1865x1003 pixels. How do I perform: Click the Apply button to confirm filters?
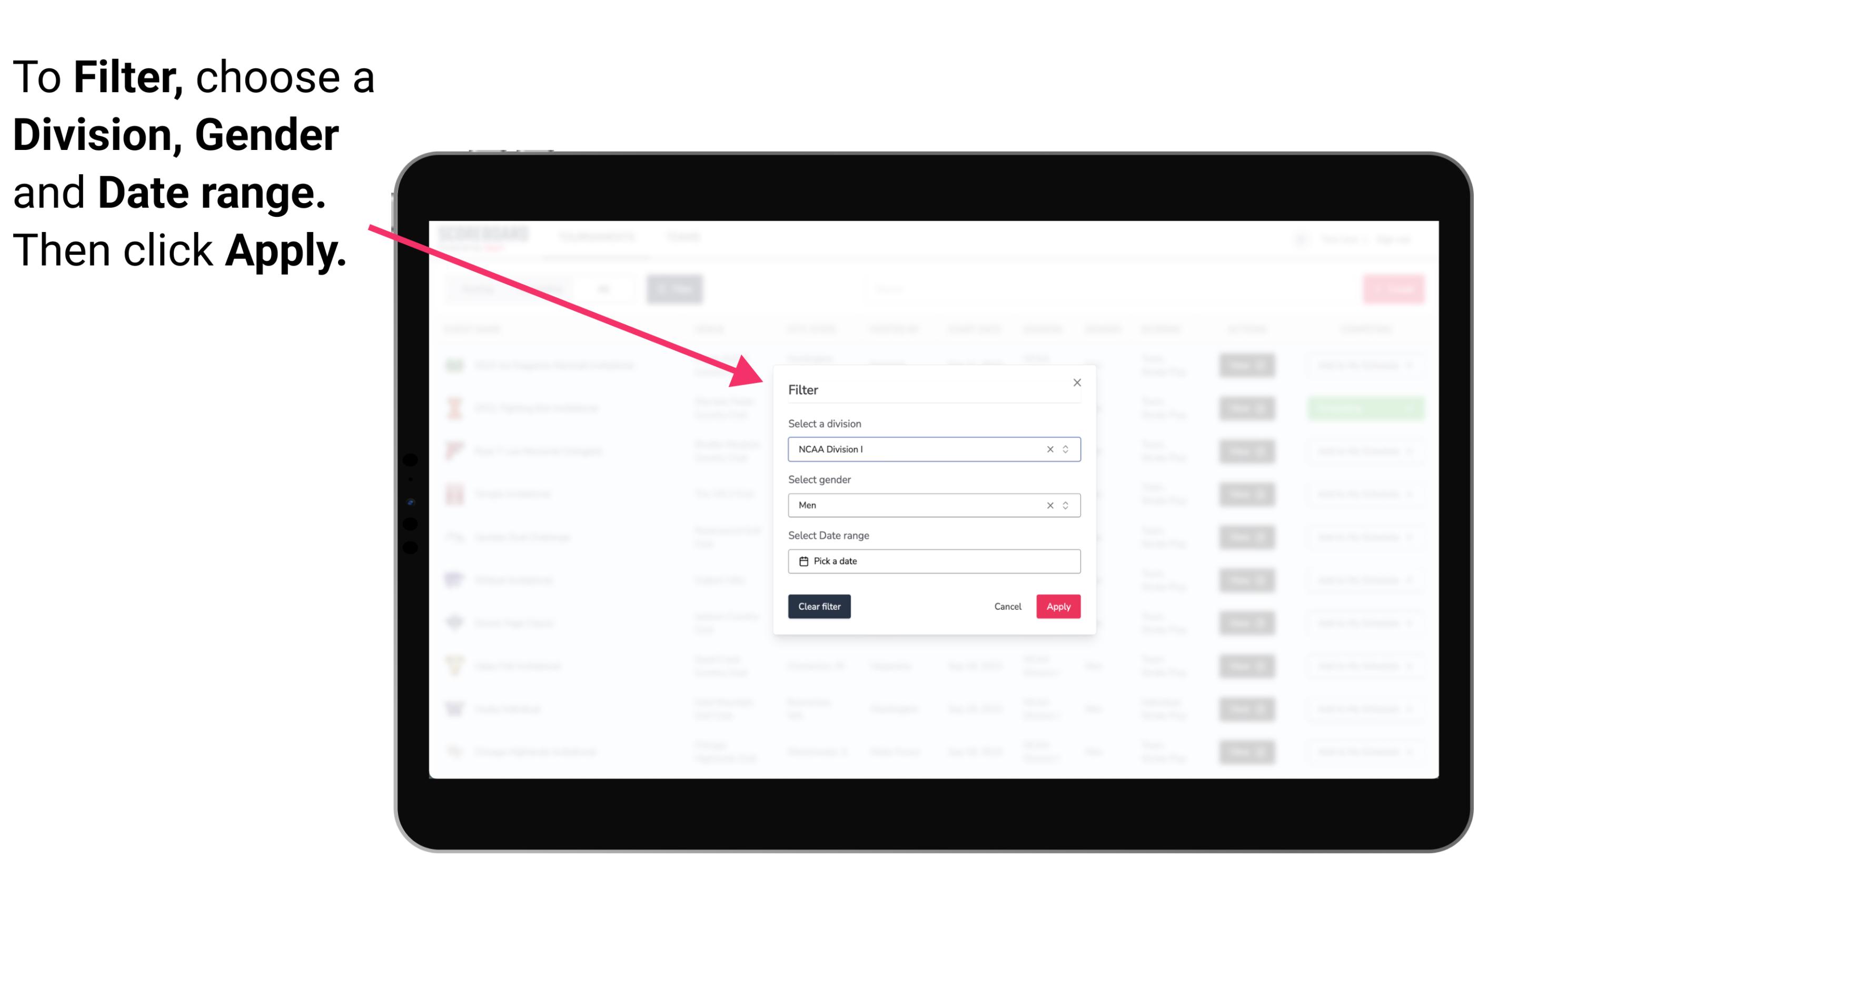[x=1058, y=607]
